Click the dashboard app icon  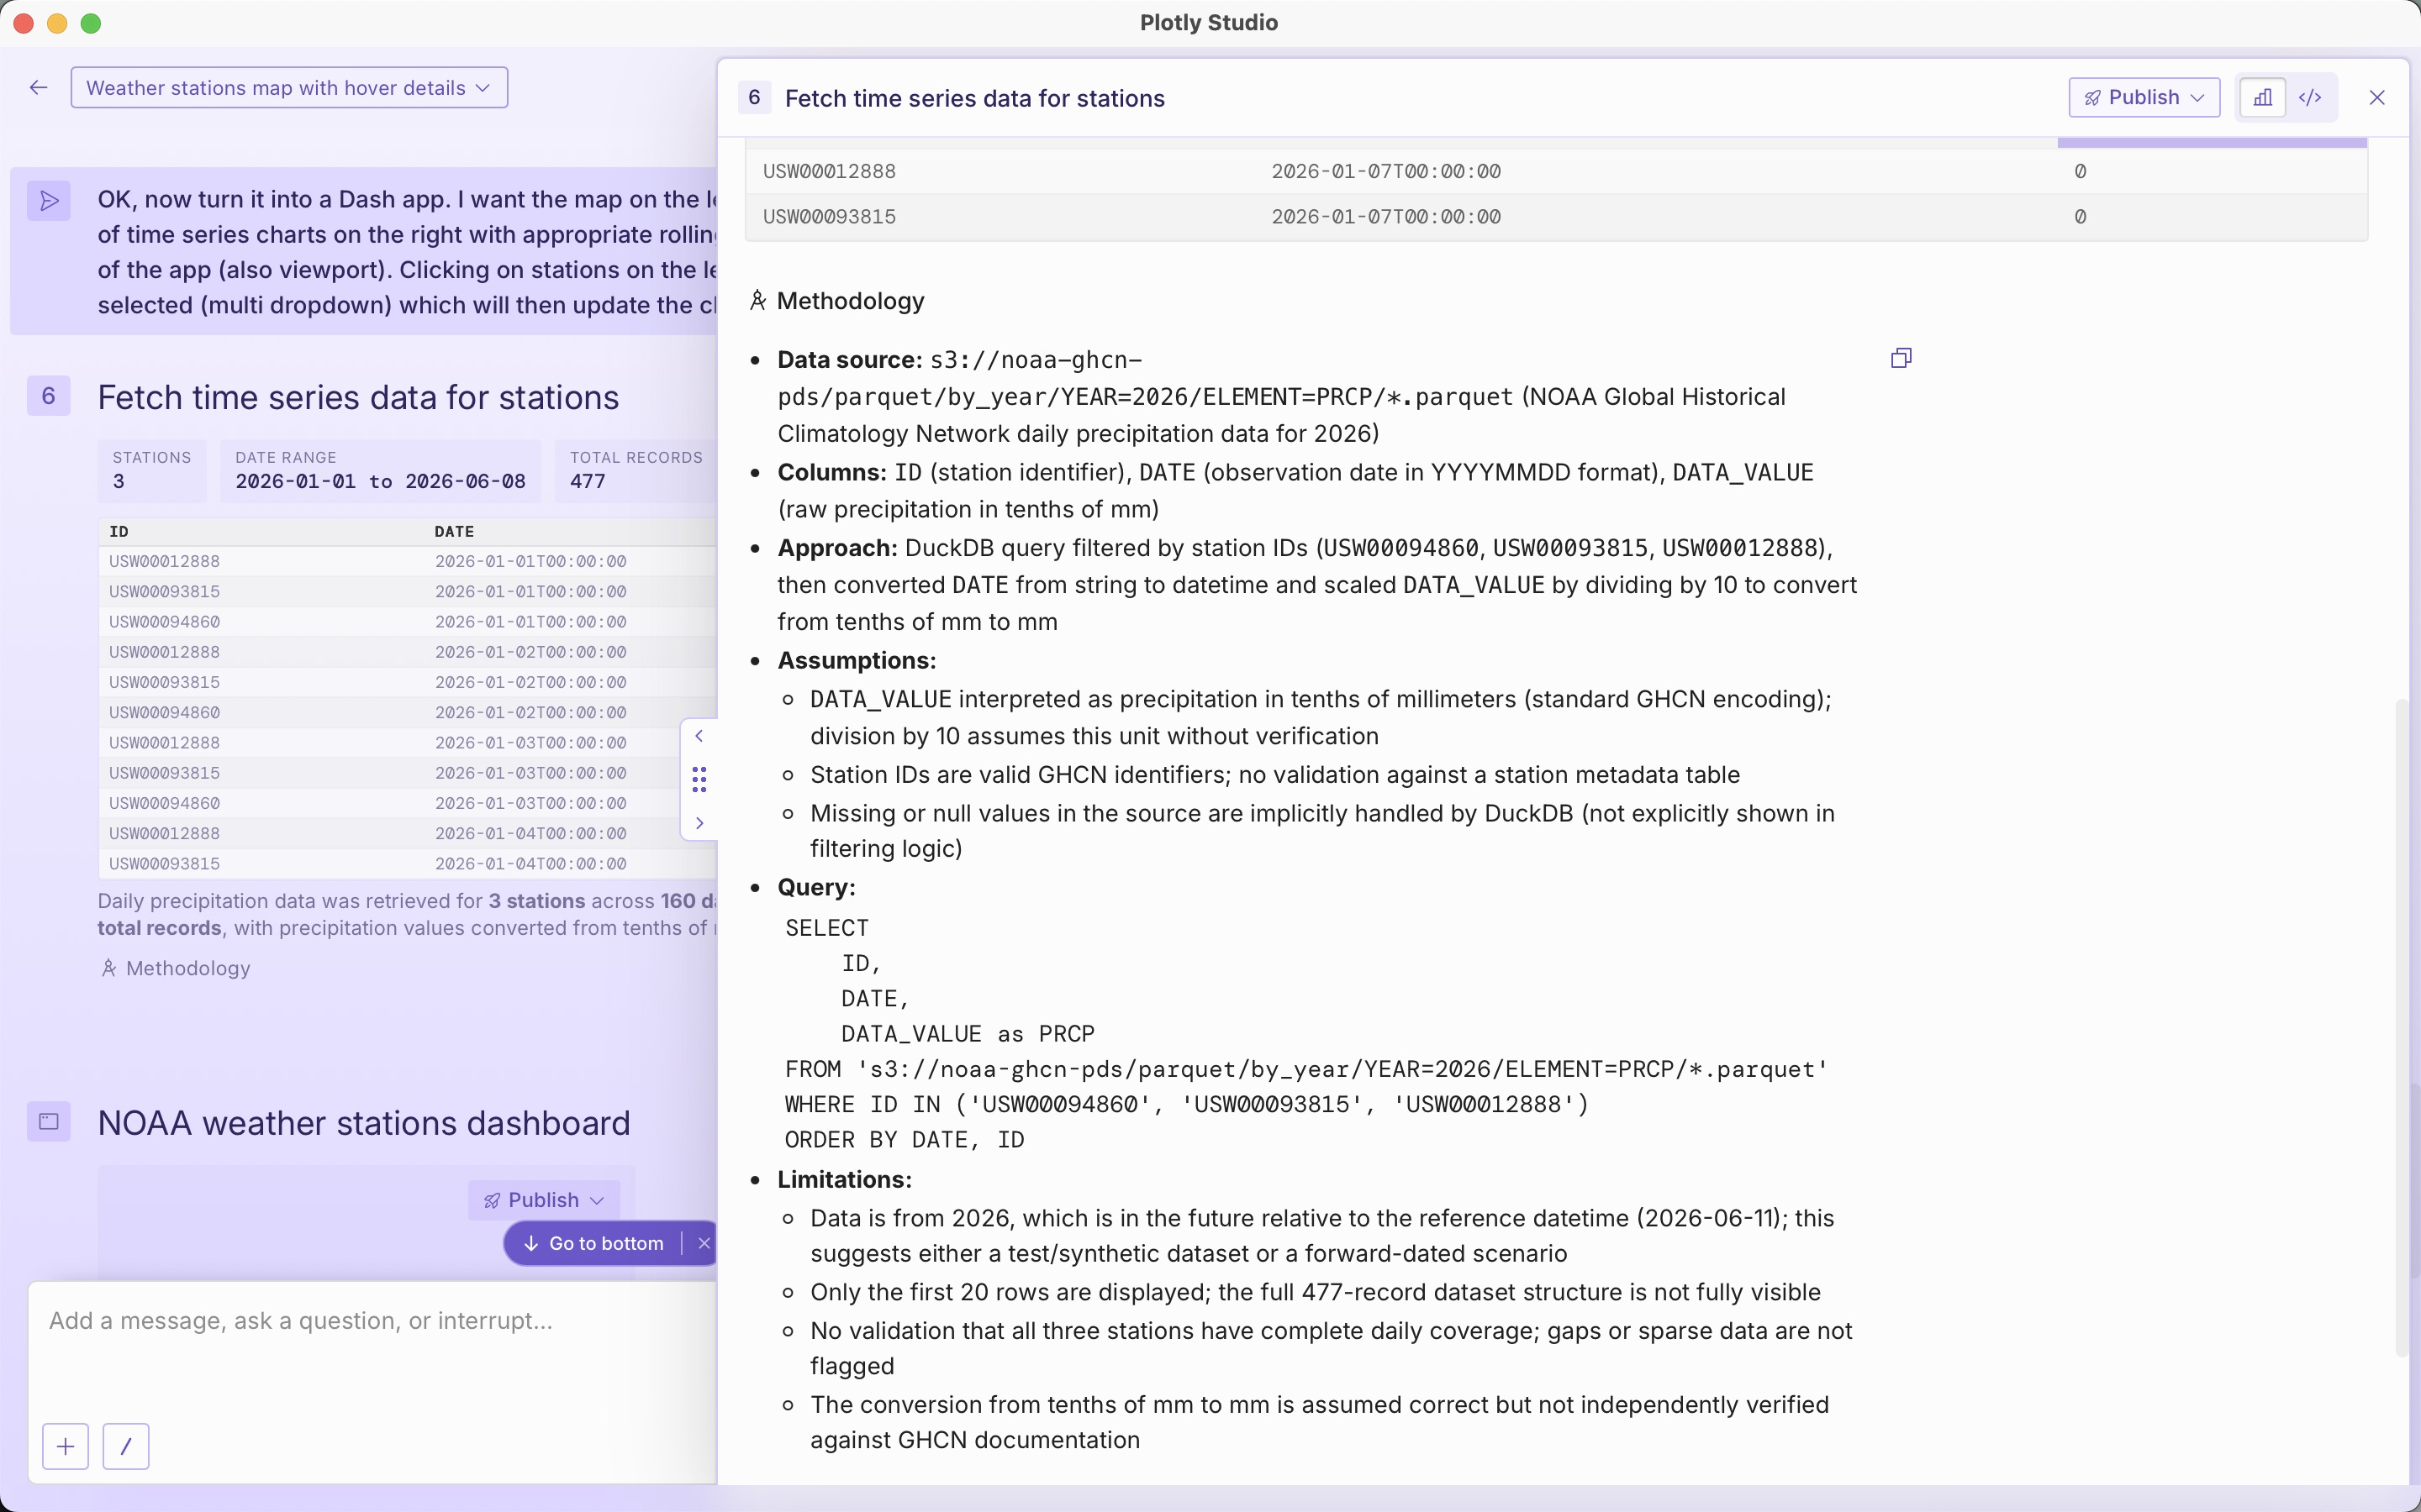(x=49, y=1122)
